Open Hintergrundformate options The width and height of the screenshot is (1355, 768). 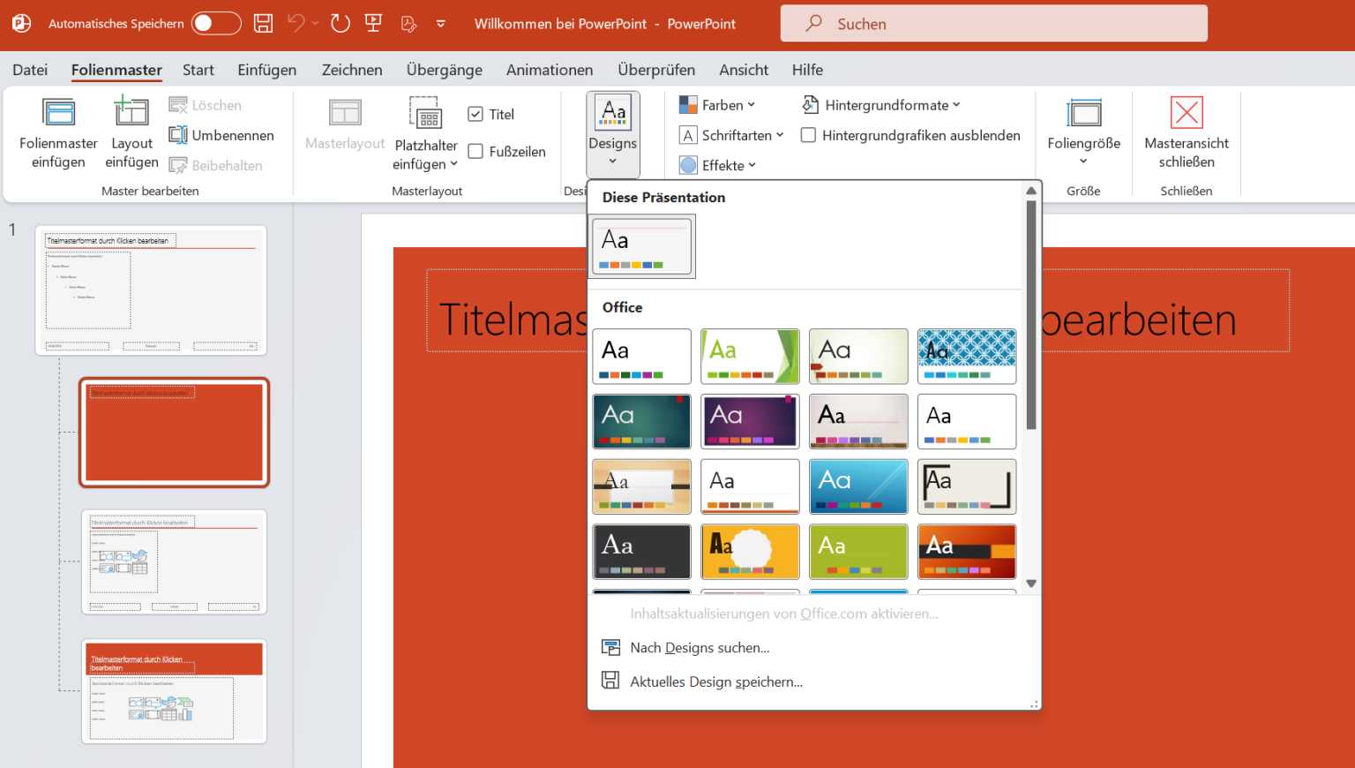click(881, 105)
